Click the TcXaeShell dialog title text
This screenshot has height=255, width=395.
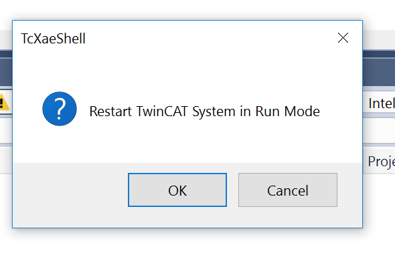53,39
